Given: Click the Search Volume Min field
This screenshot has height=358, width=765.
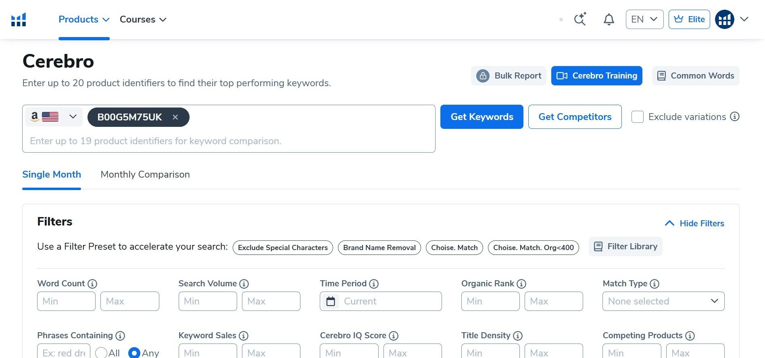Looking at the screenshot, I should tap(208, 301).
